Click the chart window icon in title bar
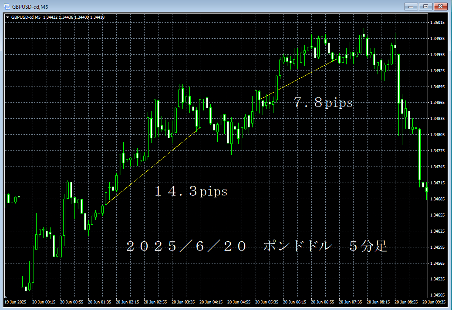This screenshot has width=452, height=310. click(x=7, y=6)
